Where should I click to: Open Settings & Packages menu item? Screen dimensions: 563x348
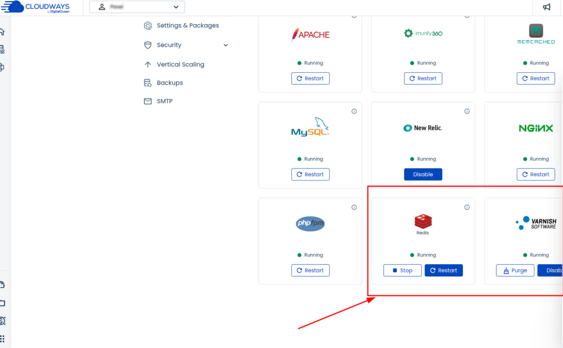pyautogui.click(x=187, y=25)
